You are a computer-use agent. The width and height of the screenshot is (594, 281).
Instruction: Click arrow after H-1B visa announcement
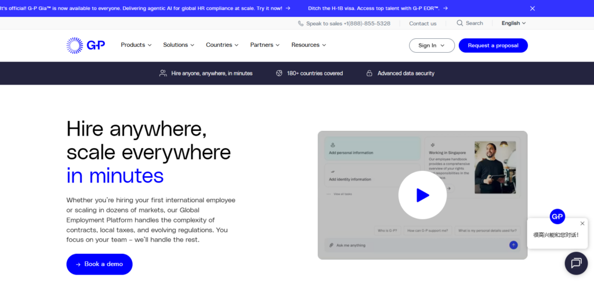[445, 8]
